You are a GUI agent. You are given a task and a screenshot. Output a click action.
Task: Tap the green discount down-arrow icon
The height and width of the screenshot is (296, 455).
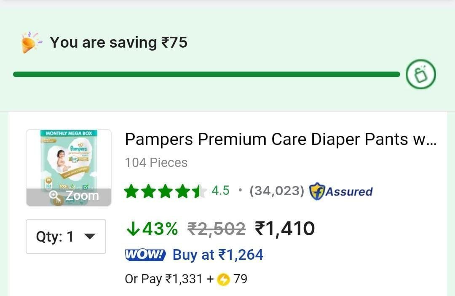(132, 229)
